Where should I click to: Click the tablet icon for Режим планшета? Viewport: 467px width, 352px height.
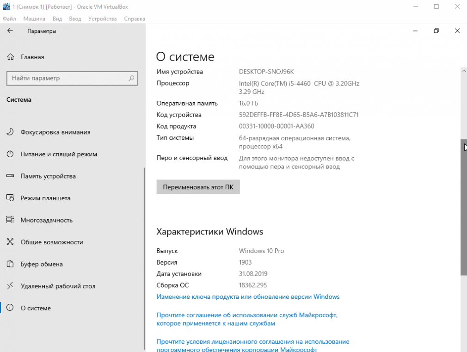coord(10,198)
